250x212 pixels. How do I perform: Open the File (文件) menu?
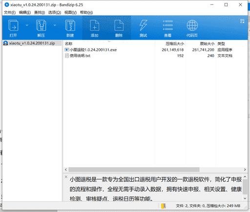10,12
